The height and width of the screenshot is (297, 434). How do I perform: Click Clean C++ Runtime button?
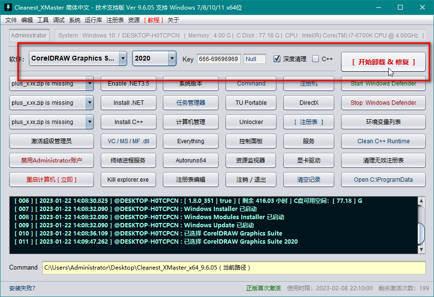tap(383, 141)
